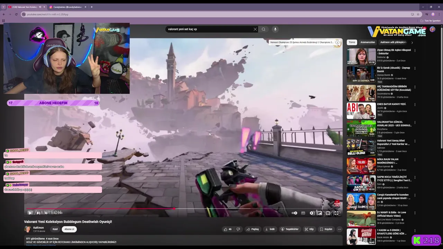Select the Aramanızdan filter chip

(x=368, y=42)
